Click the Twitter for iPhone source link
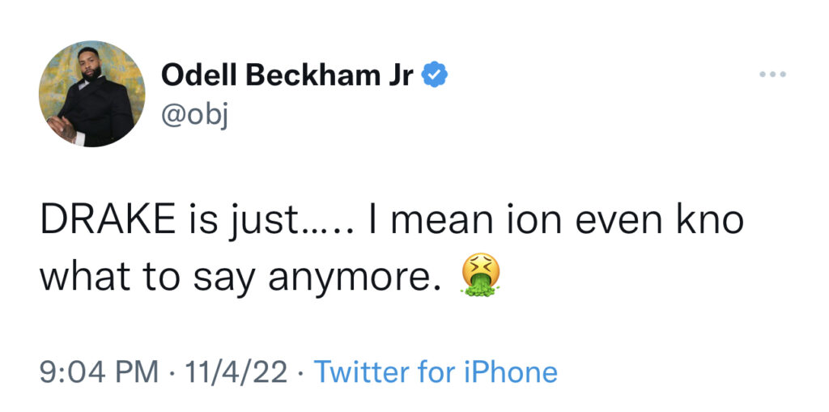The height and width of the screenshot is (412, 829). pos(436,372)
